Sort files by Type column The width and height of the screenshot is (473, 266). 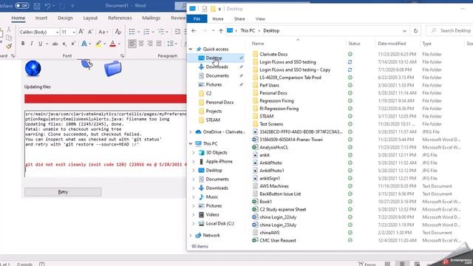pyautogui.click(x=426, y=44)
